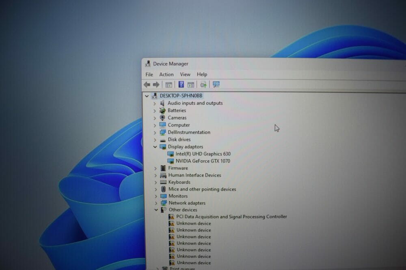The image size is (406, 270).
Task: Select the Audio inputs and outputs speaker icon
Action: (162, 103)
